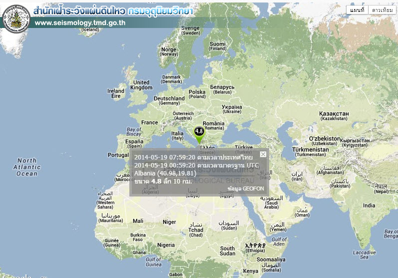Switch to the แผนที่ map view
This screenshot has height=278, width=398.
[357, 10]
